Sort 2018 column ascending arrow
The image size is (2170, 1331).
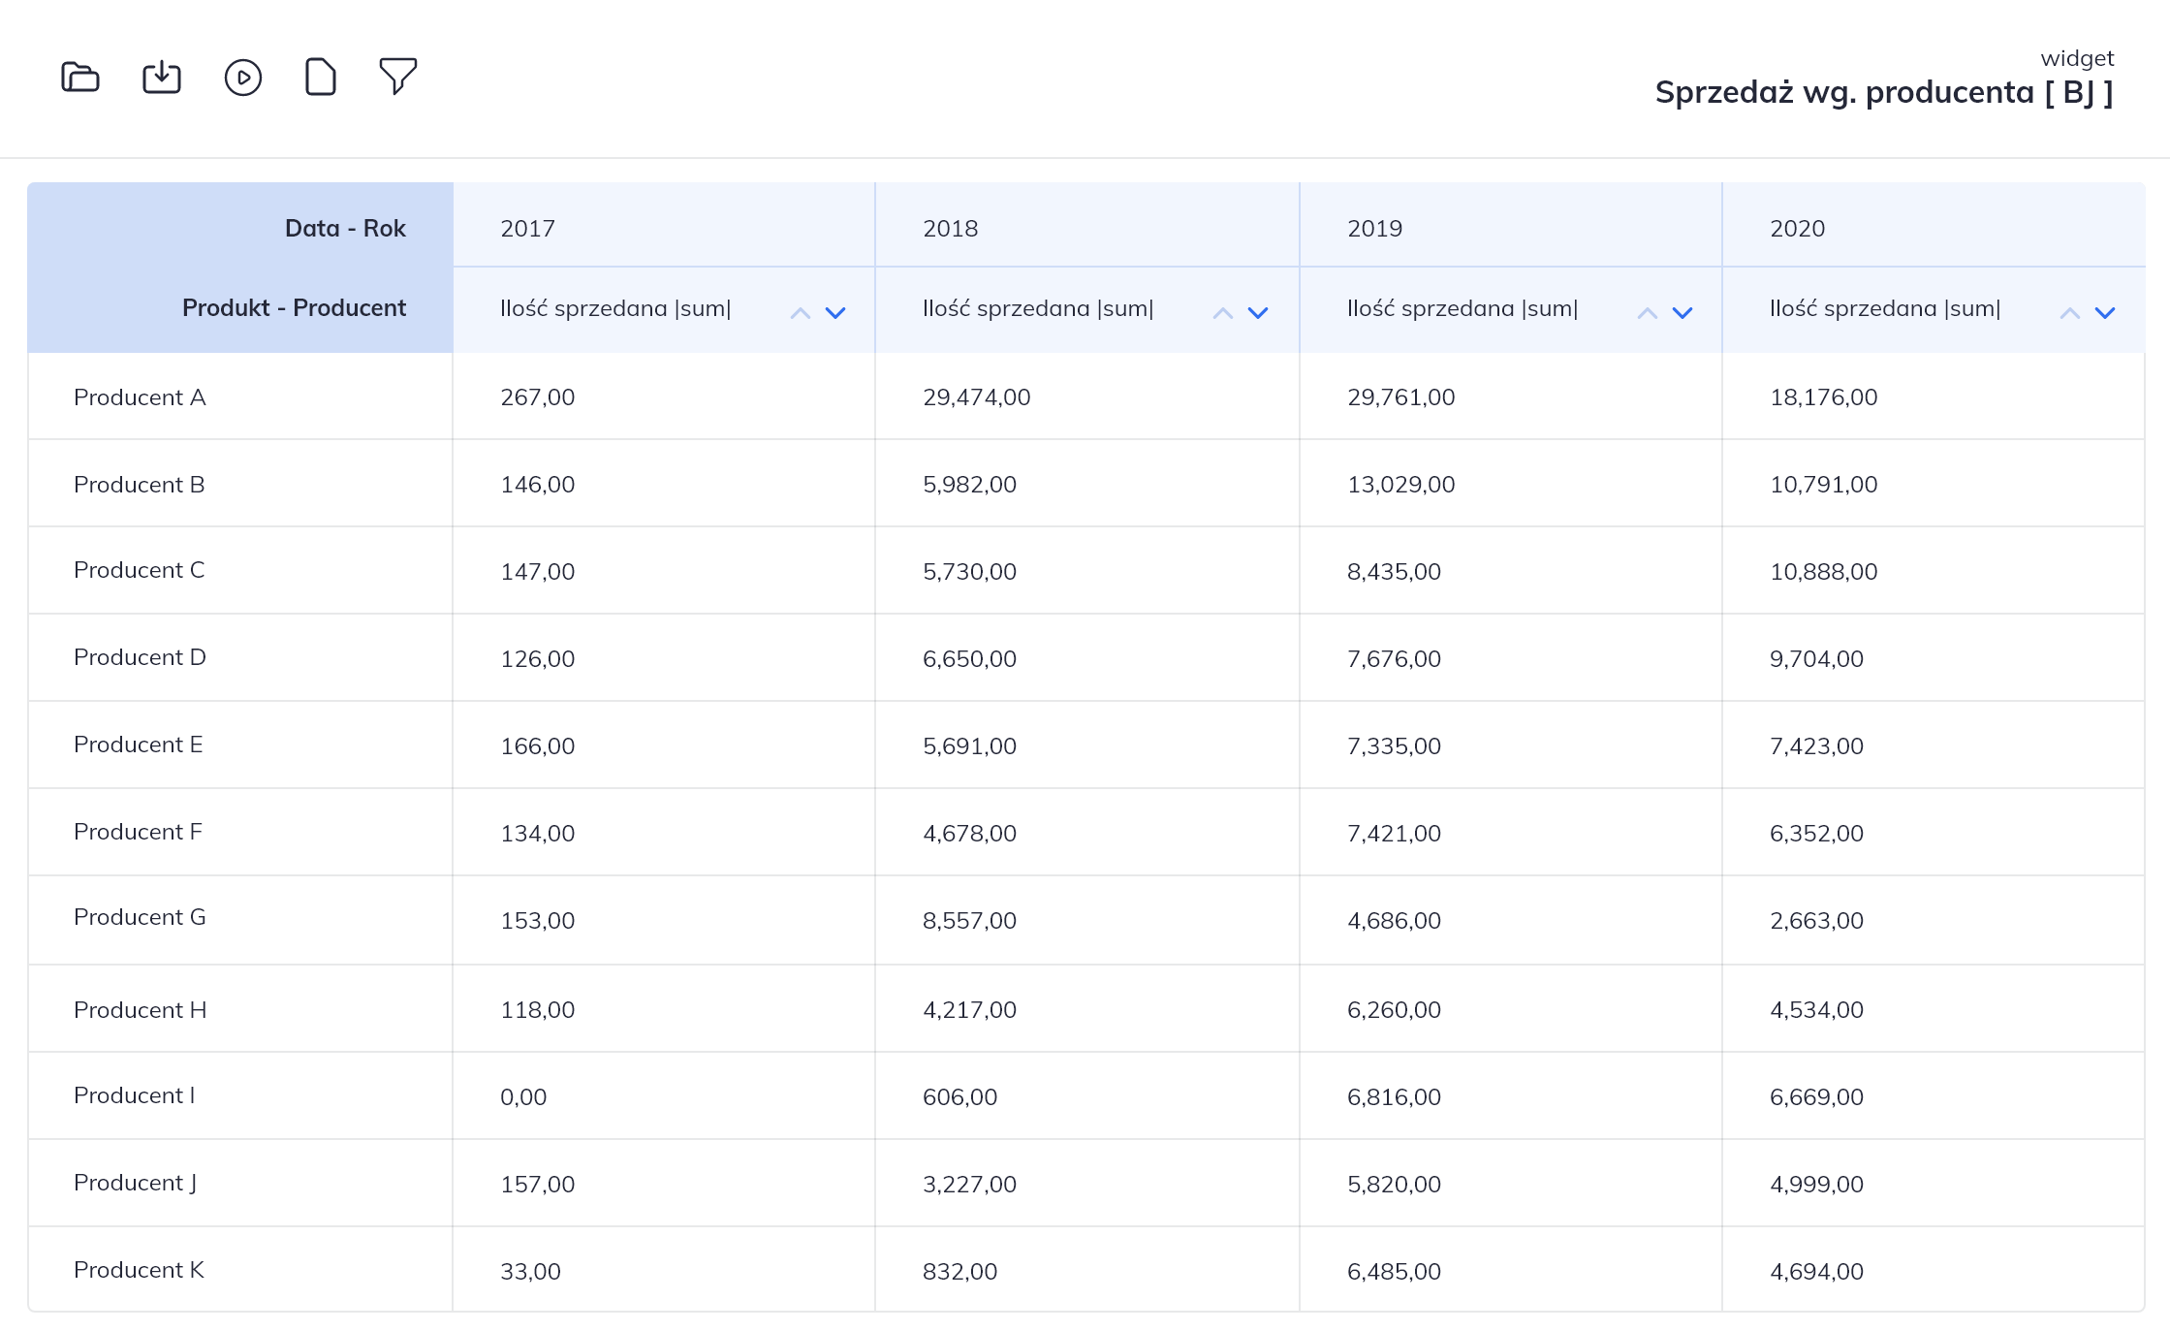click(x=1223, y=312)
